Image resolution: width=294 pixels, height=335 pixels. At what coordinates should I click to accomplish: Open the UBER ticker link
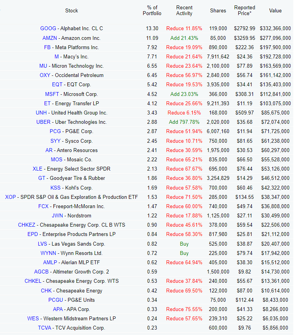pyautogui.click(x=43, y=122)
